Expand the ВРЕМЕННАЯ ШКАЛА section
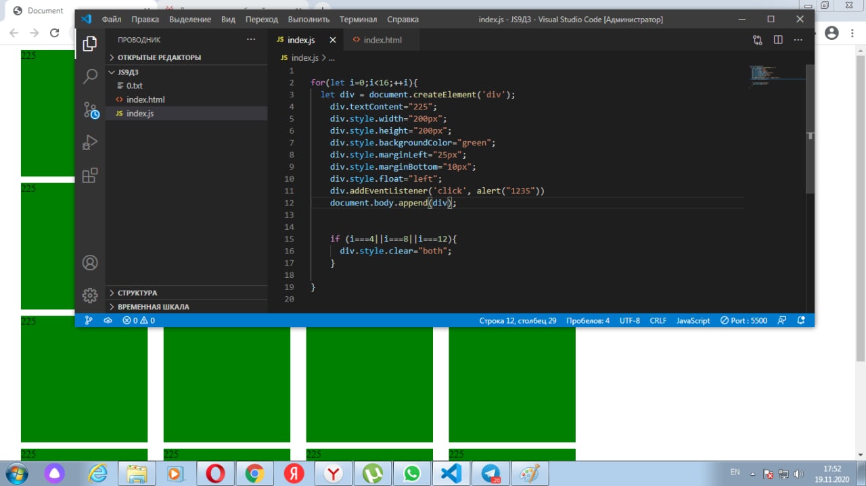 coord(186,306)
